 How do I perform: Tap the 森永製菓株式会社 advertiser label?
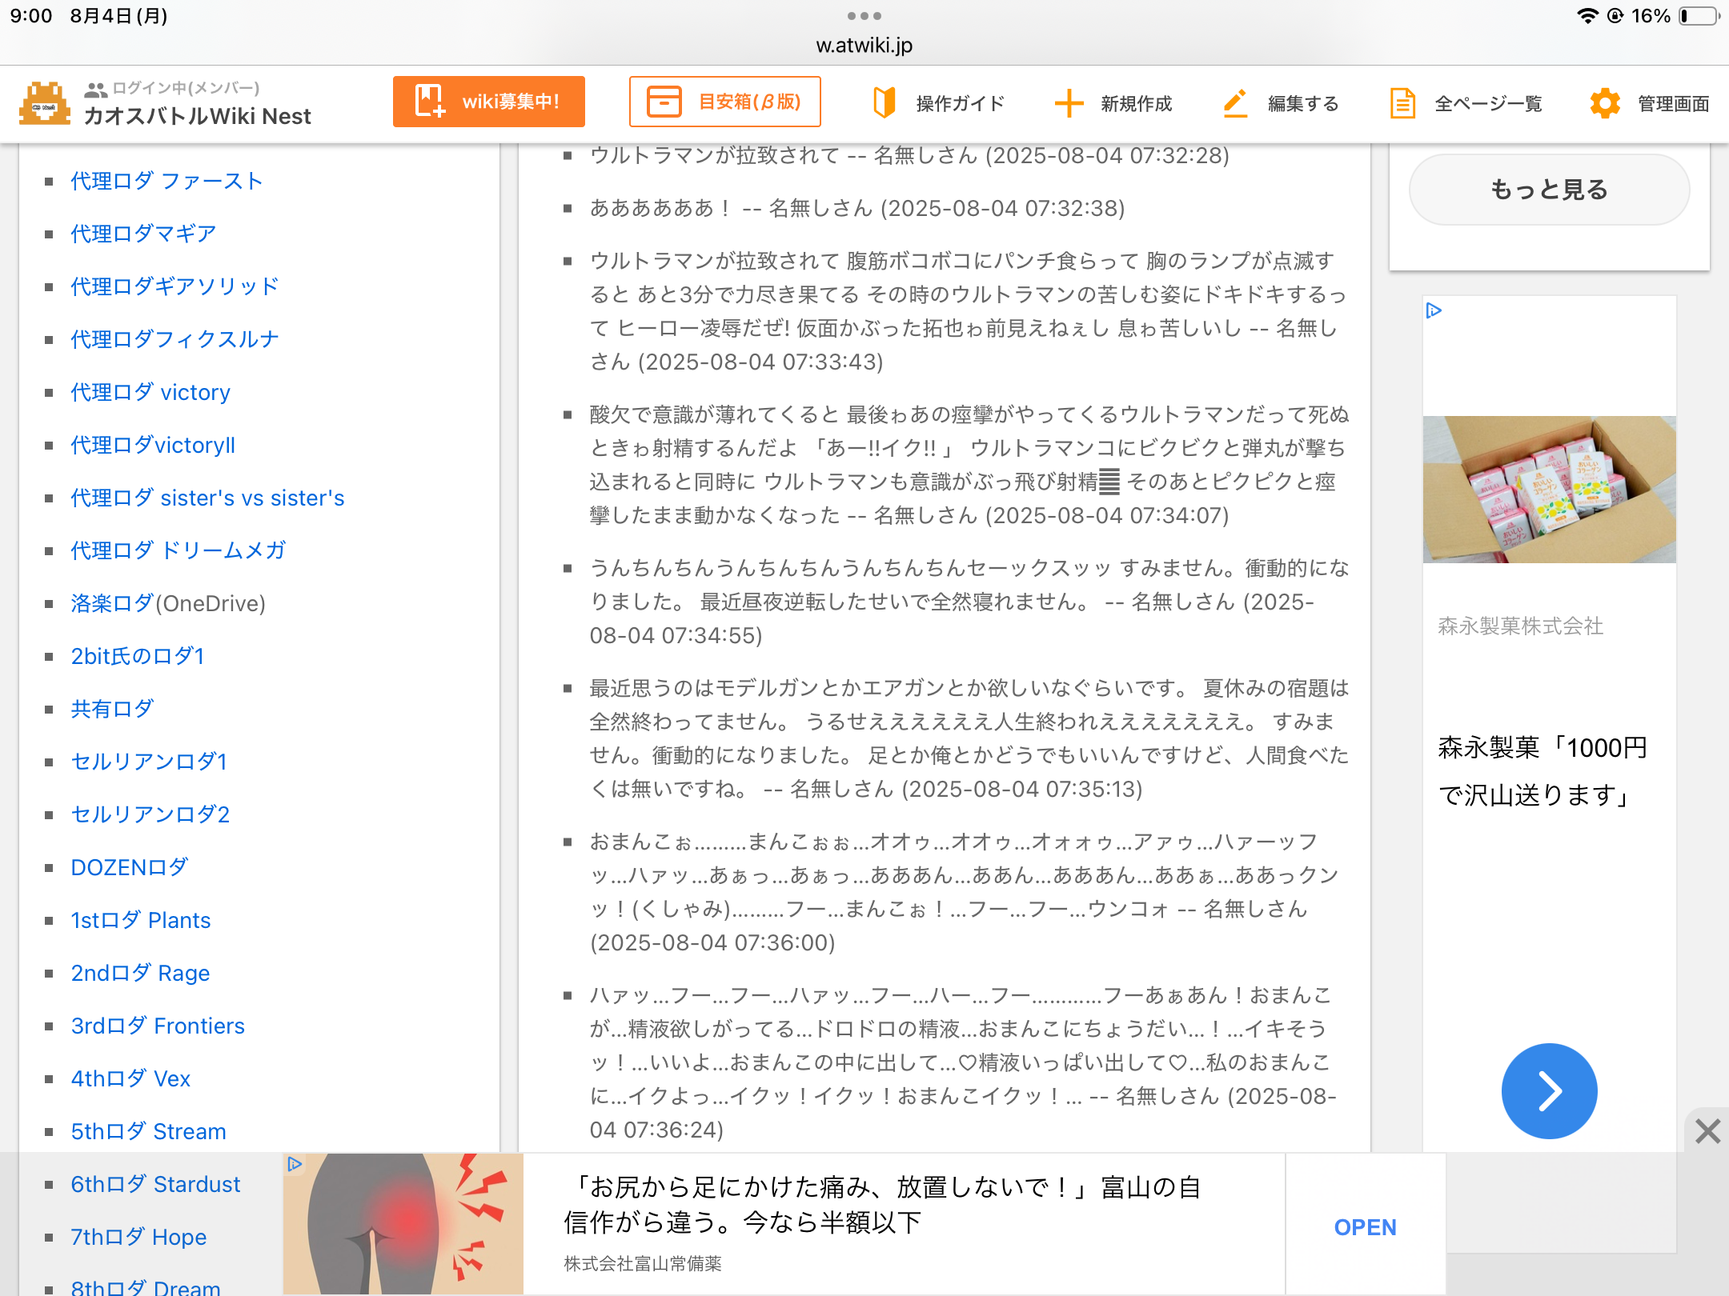click(1520, 626)
